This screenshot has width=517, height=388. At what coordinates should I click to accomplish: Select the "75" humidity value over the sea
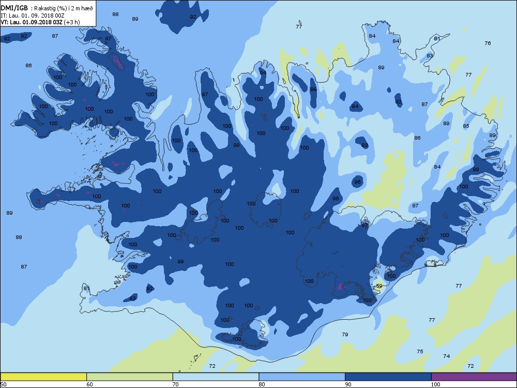click(x=420, y=352)
